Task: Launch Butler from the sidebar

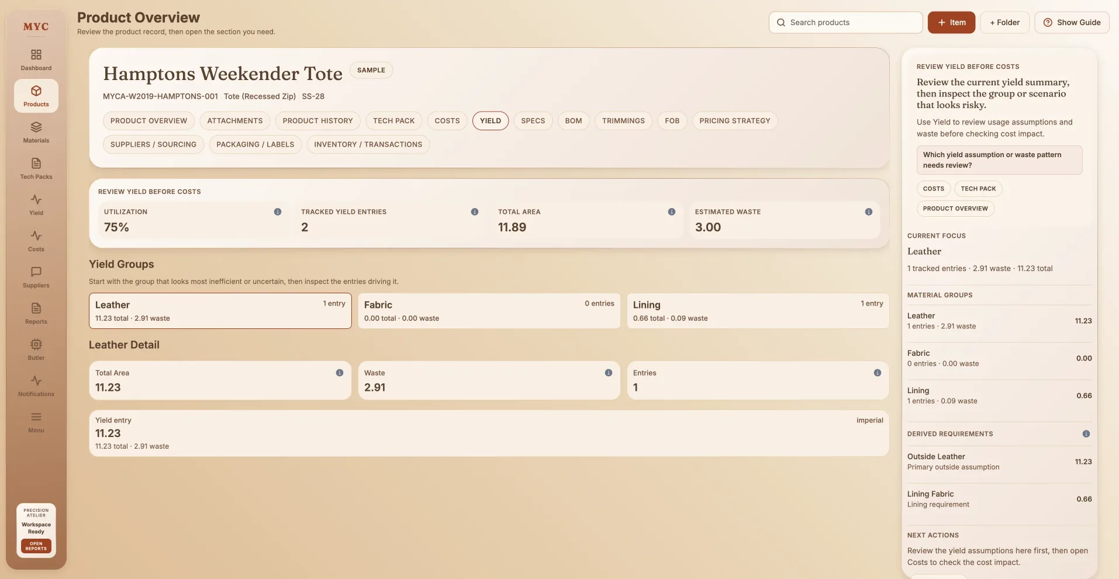Action: pyautogui.click(x=36, y=349)
